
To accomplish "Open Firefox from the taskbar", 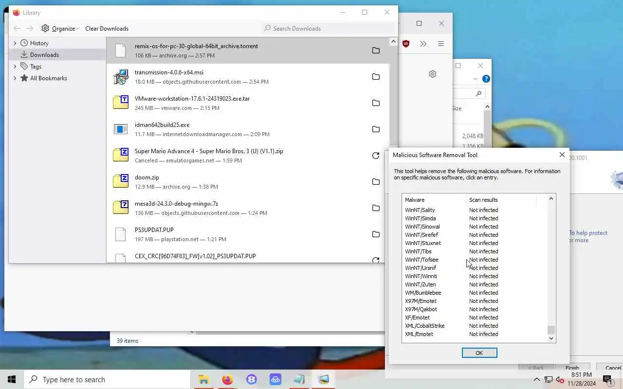I will click(x=227, y=379).
